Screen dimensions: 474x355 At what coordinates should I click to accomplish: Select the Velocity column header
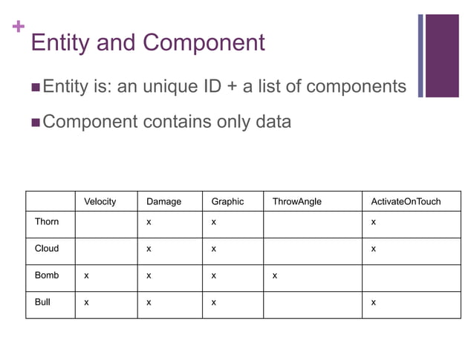tap(100, 202)
